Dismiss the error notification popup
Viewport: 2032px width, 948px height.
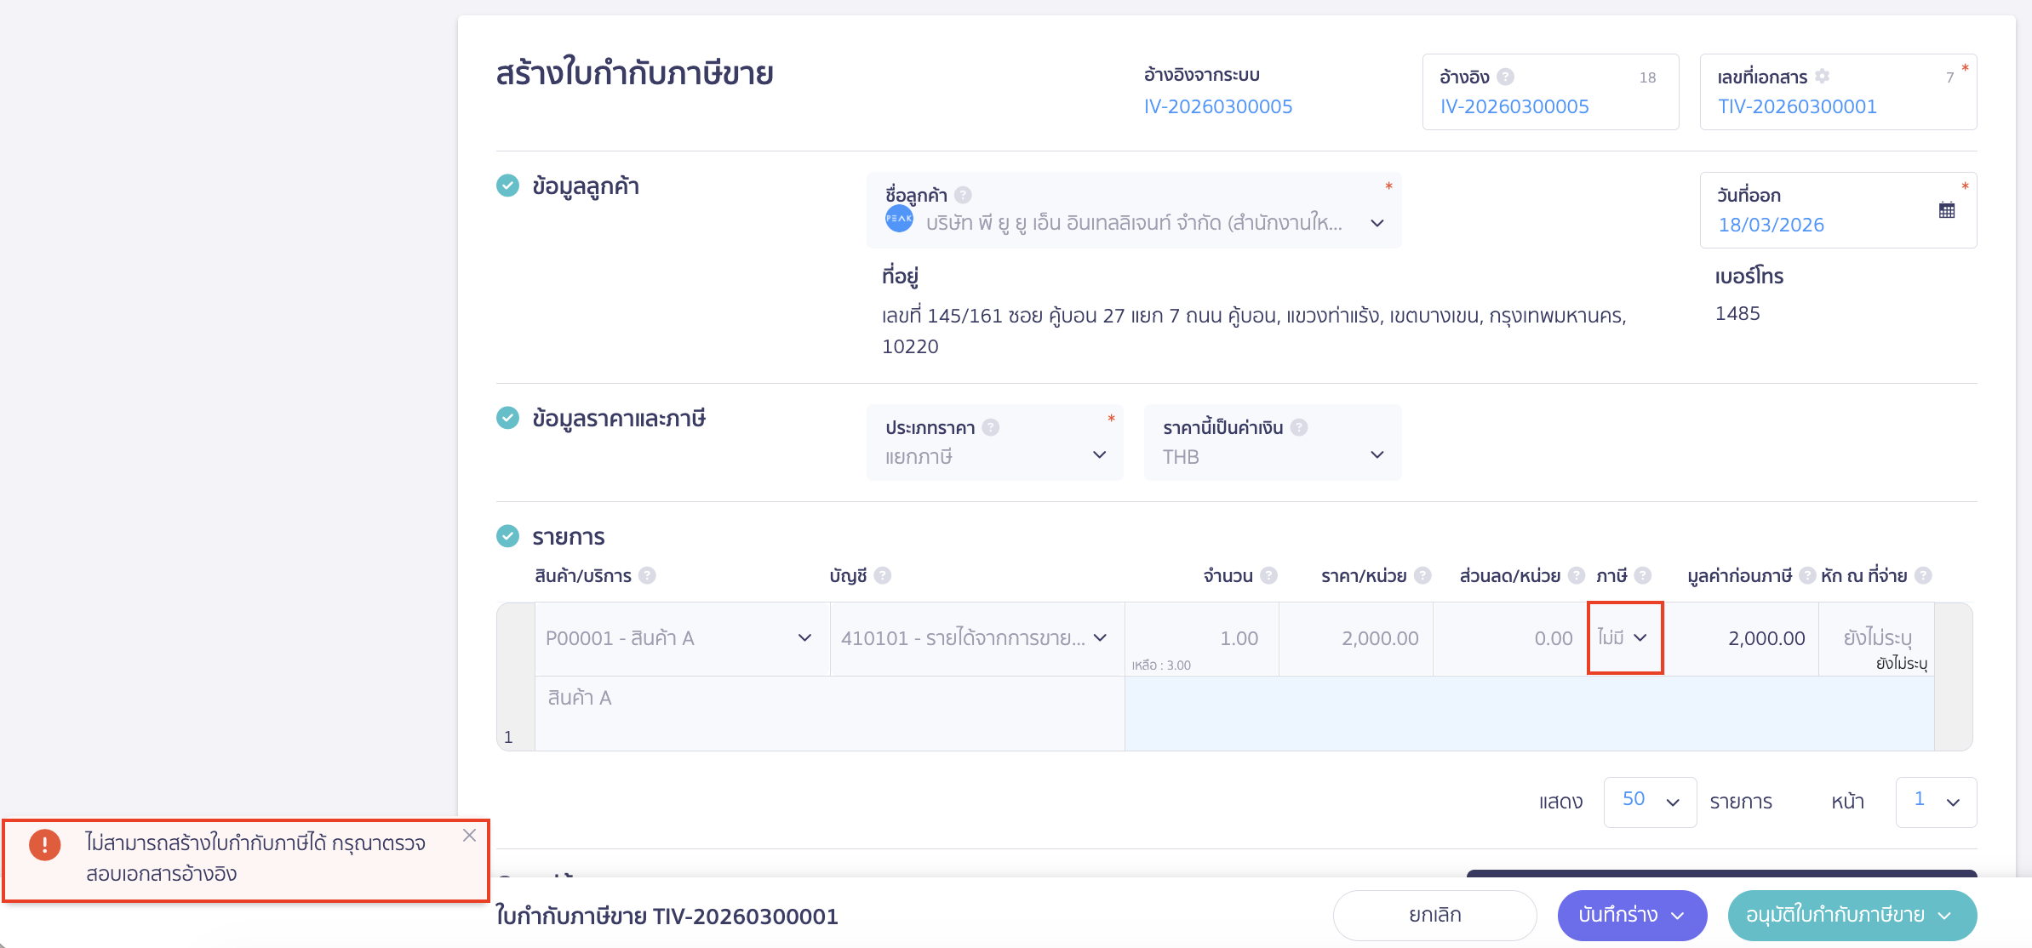(x=469, y=835)
